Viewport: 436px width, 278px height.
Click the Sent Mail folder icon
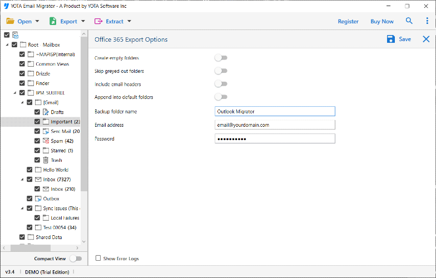(46, 131)
